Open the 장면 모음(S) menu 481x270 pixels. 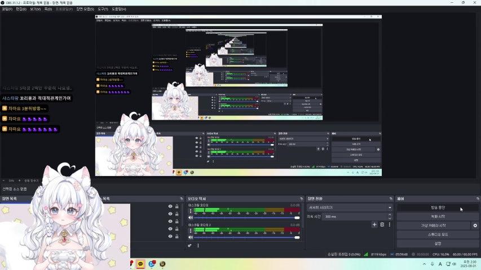(x=85, y=9)
